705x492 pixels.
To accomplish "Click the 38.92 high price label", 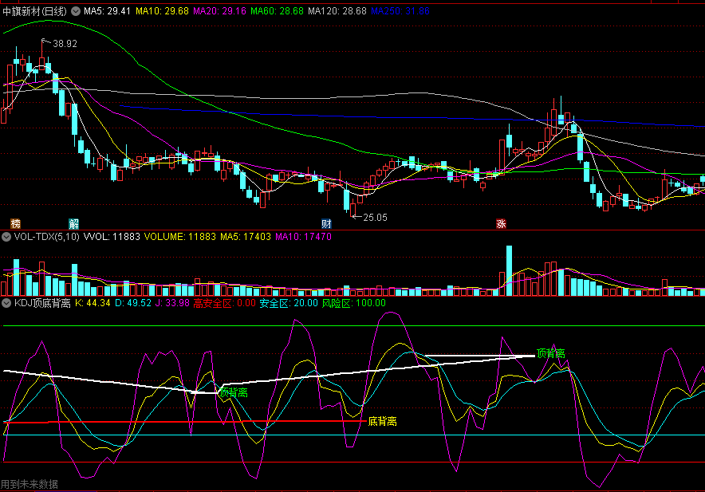I will (x=65, y=44).
